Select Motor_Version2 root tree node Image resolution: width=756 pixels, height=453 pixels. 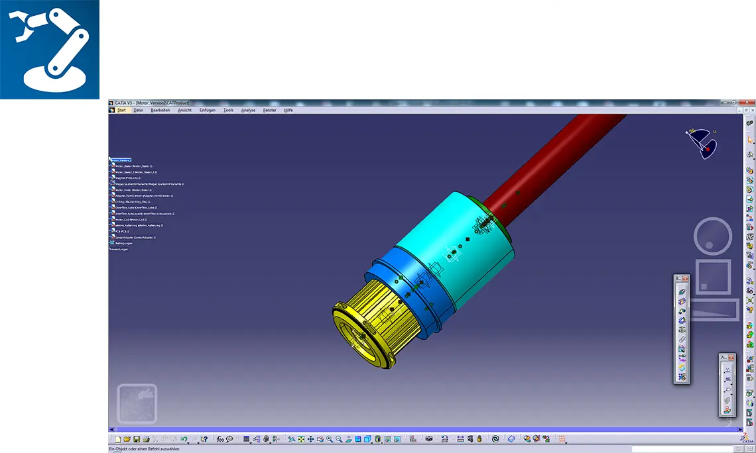(x=121, y=160)
